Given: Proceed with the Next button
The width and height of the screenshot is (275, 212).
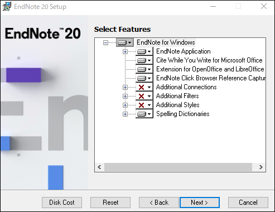Looking at the screenshot, I should pos(200,203).
